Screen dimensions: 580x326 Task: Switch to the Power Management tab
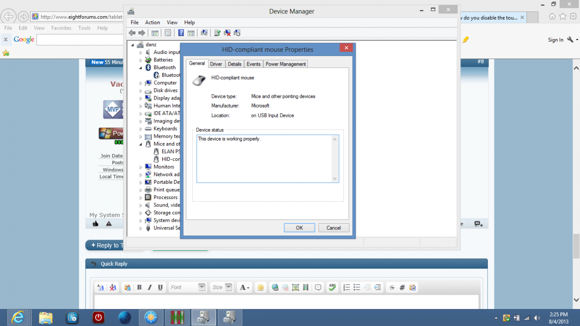286,64
